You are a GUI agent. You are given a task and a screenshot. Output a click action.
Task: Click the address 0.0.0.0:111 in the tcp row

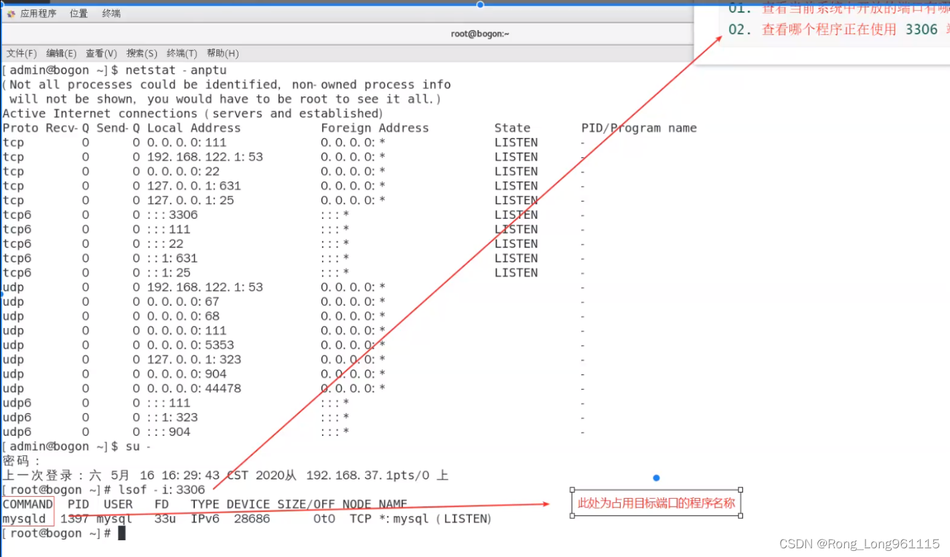(x=187, y=143)
